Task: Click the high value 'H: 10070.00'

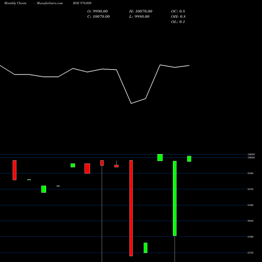Action: 140,12
